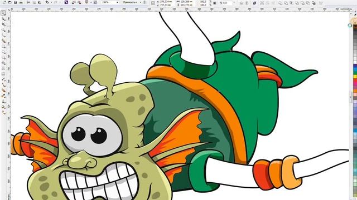This screenshot has width=357, height=200.
Task: Pick the magenta swatch in color palette
Action: click(x=355, y=83)
